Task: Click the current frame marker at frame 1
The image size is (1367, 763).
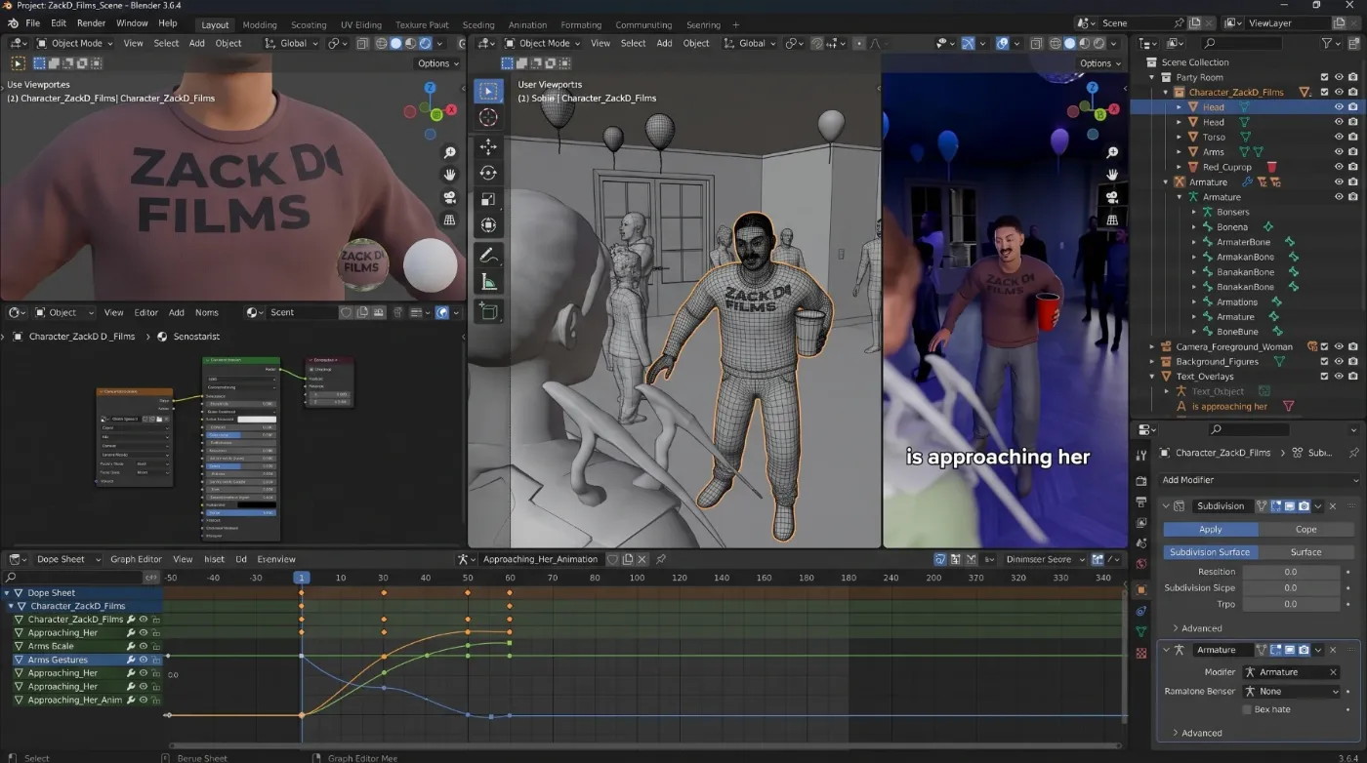Action: point(302,578)
